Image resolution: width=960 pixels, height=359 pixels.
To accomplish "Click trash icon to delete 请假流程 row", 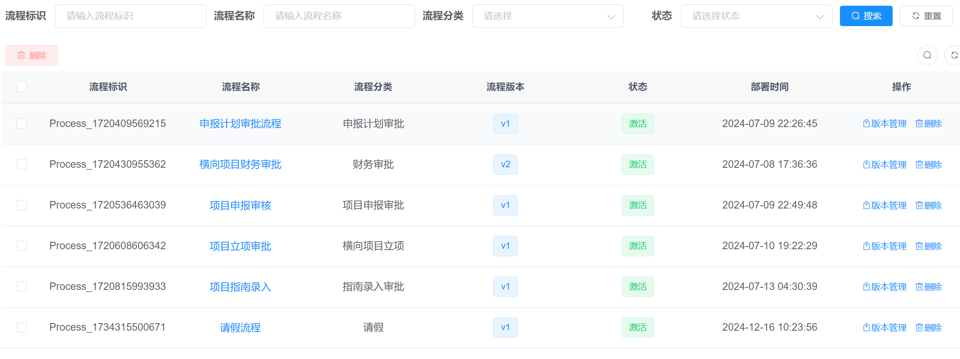I will tap(919, 328).
